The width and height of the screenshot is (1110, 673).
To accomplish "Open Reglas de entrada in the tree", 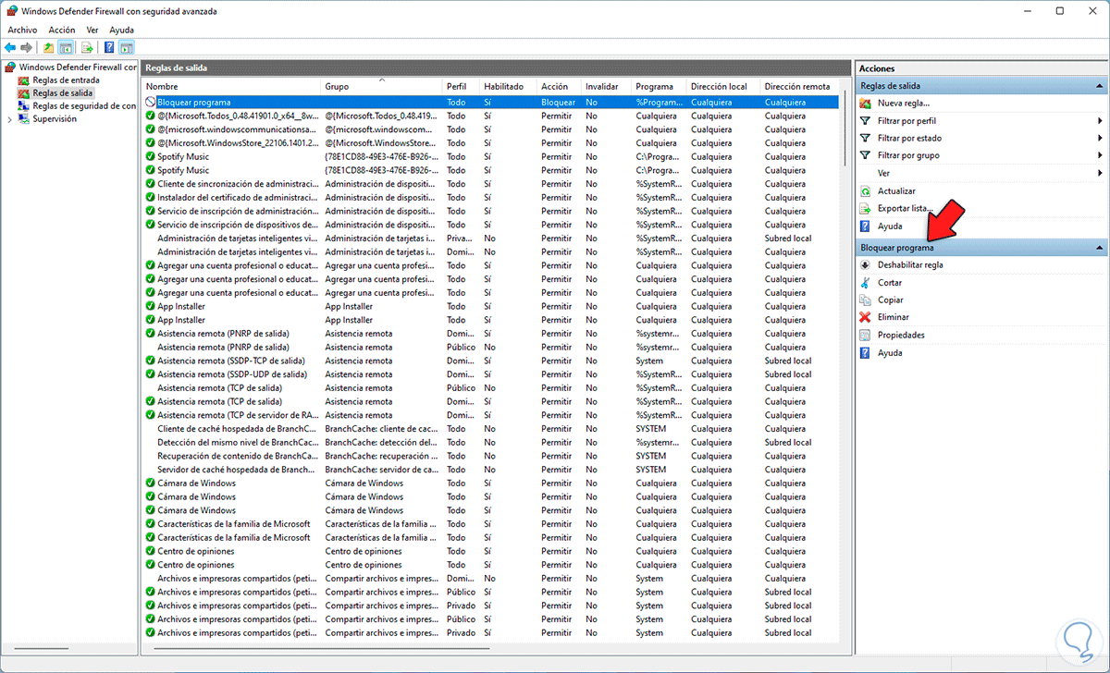I will pos(66,80).
